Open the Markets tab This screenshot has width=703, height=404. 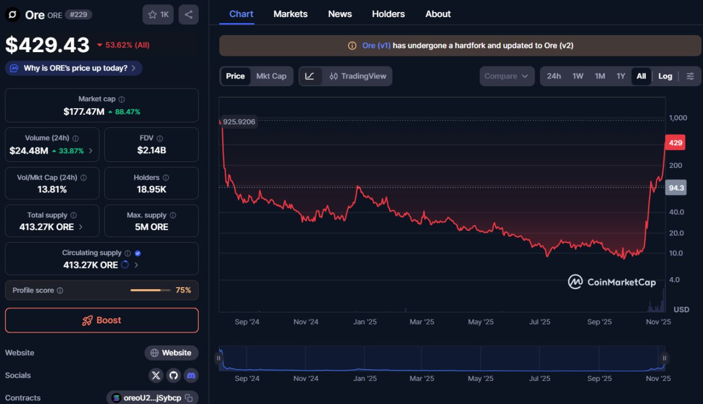point(291,14)
